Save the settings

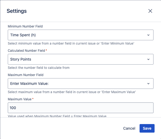click(x=147, y=128)
